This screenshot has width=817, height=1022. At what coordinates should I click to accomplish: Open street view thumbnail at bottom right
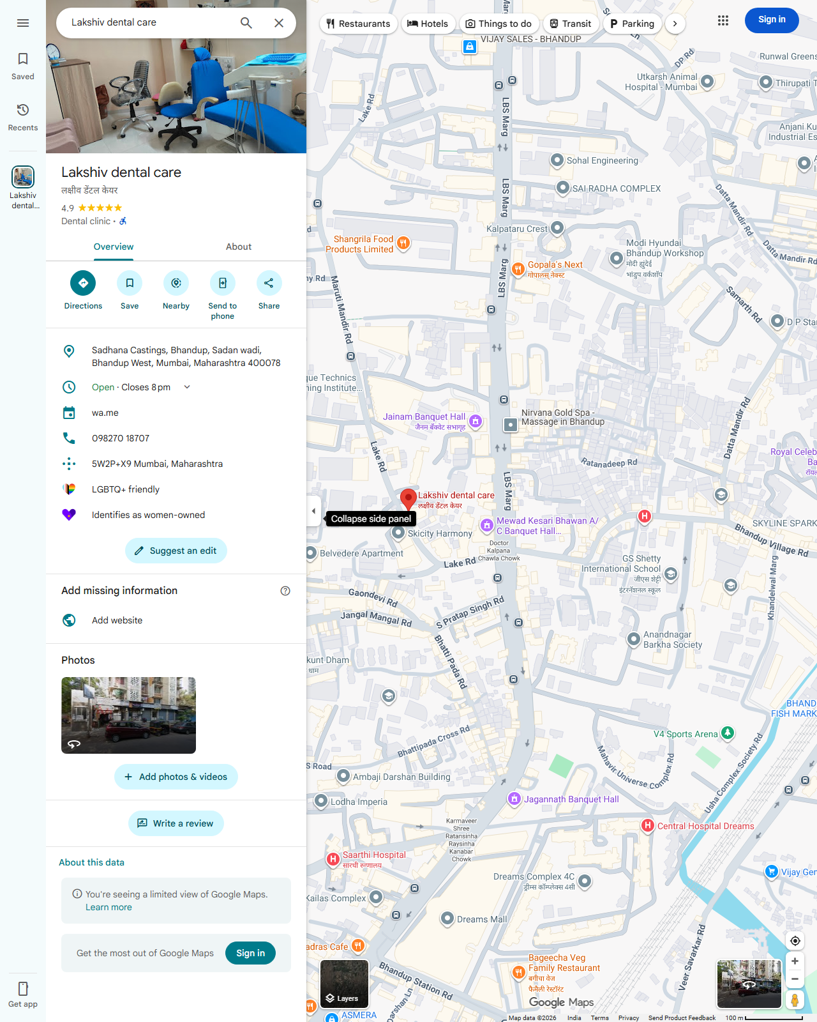click(x=749, y=984)
